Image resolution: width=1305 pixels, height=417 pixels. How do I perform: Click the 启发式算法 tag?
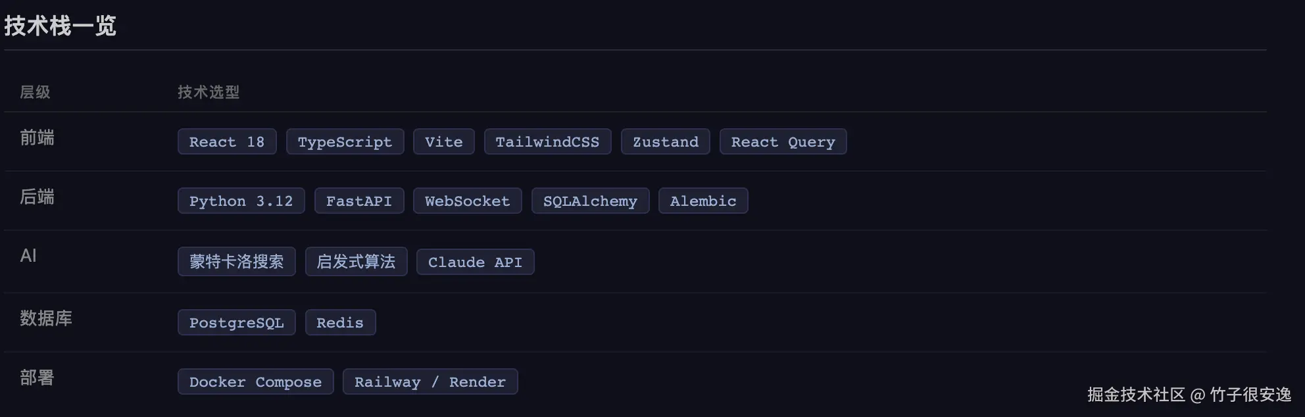[x=356, y=262]
